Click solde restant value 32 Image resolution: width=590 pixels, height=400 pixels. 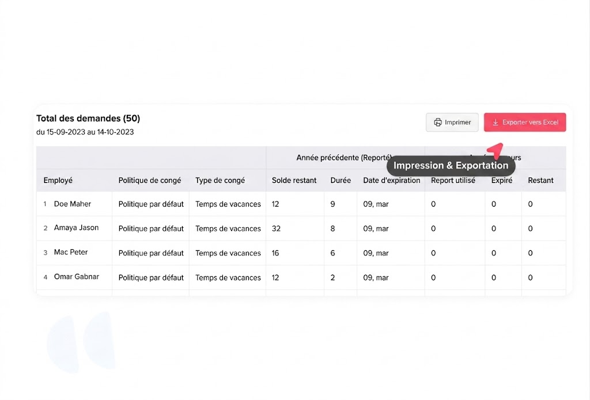(276, 228)
